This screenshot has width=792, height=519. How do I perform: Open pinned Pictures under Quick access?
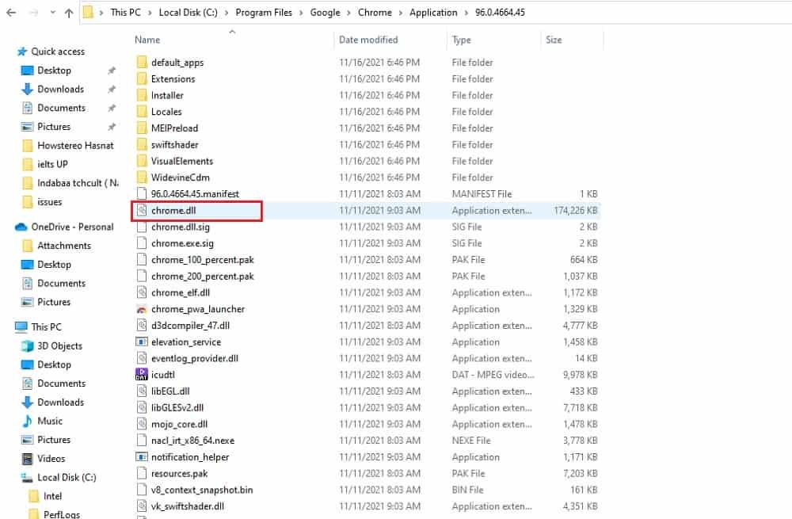54,126
